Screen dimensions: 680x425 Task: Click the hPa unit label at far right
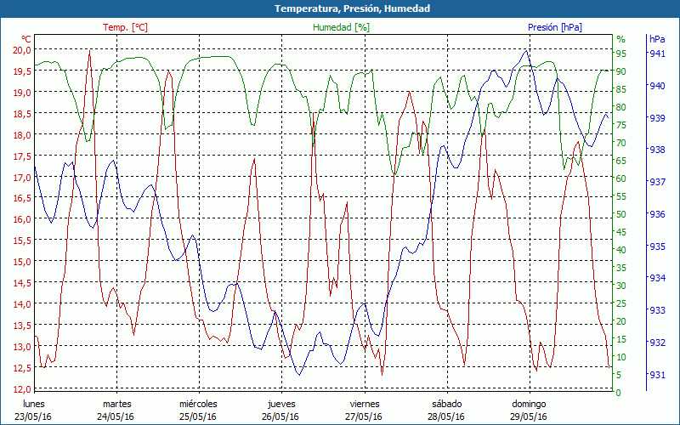(657, 39)
